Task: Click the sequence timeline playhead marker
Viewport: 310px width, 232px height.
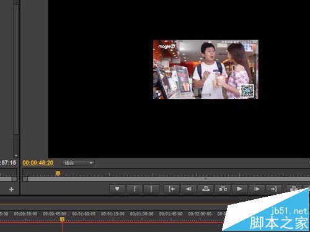Action: coord(62,219)
